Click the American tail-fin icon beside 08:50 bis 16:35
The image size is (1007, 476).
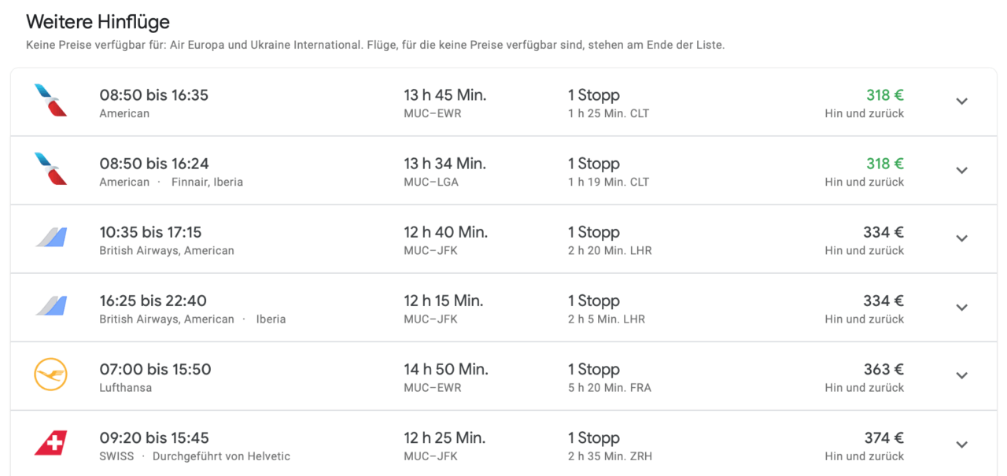[49, 101]
